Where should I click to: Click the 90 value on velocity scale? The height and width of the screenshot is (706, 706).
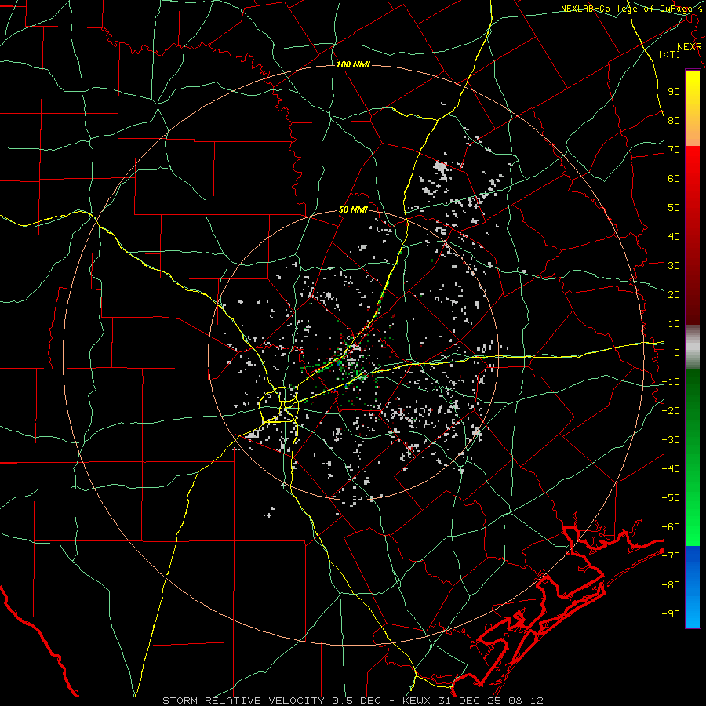coord(674,92)
